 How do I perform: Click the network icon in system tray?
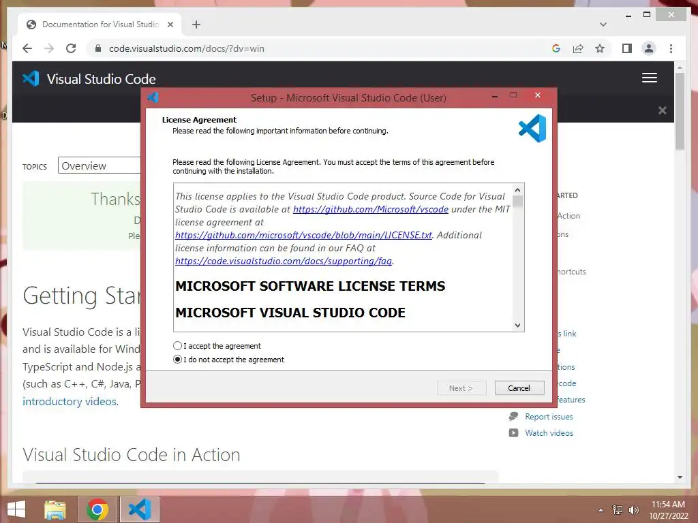click(618, 509)
